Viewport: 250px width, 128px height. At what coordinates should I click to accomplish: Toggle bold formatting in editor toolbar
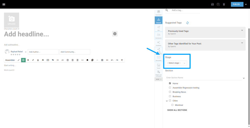[x=28, y=60]
